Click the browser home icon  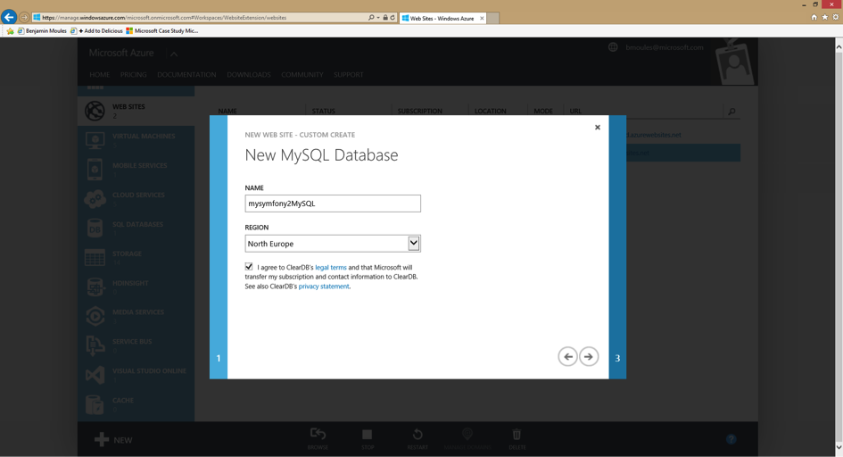pyautogui.click(x=814, y=17)
